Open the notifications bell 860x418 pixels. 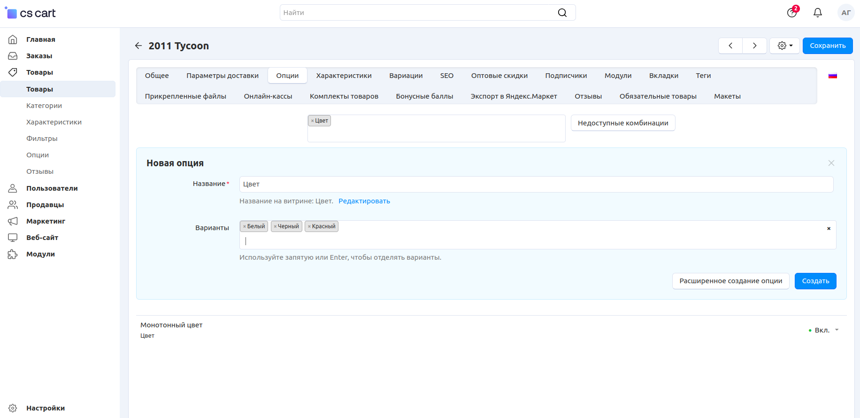(817, 13)
